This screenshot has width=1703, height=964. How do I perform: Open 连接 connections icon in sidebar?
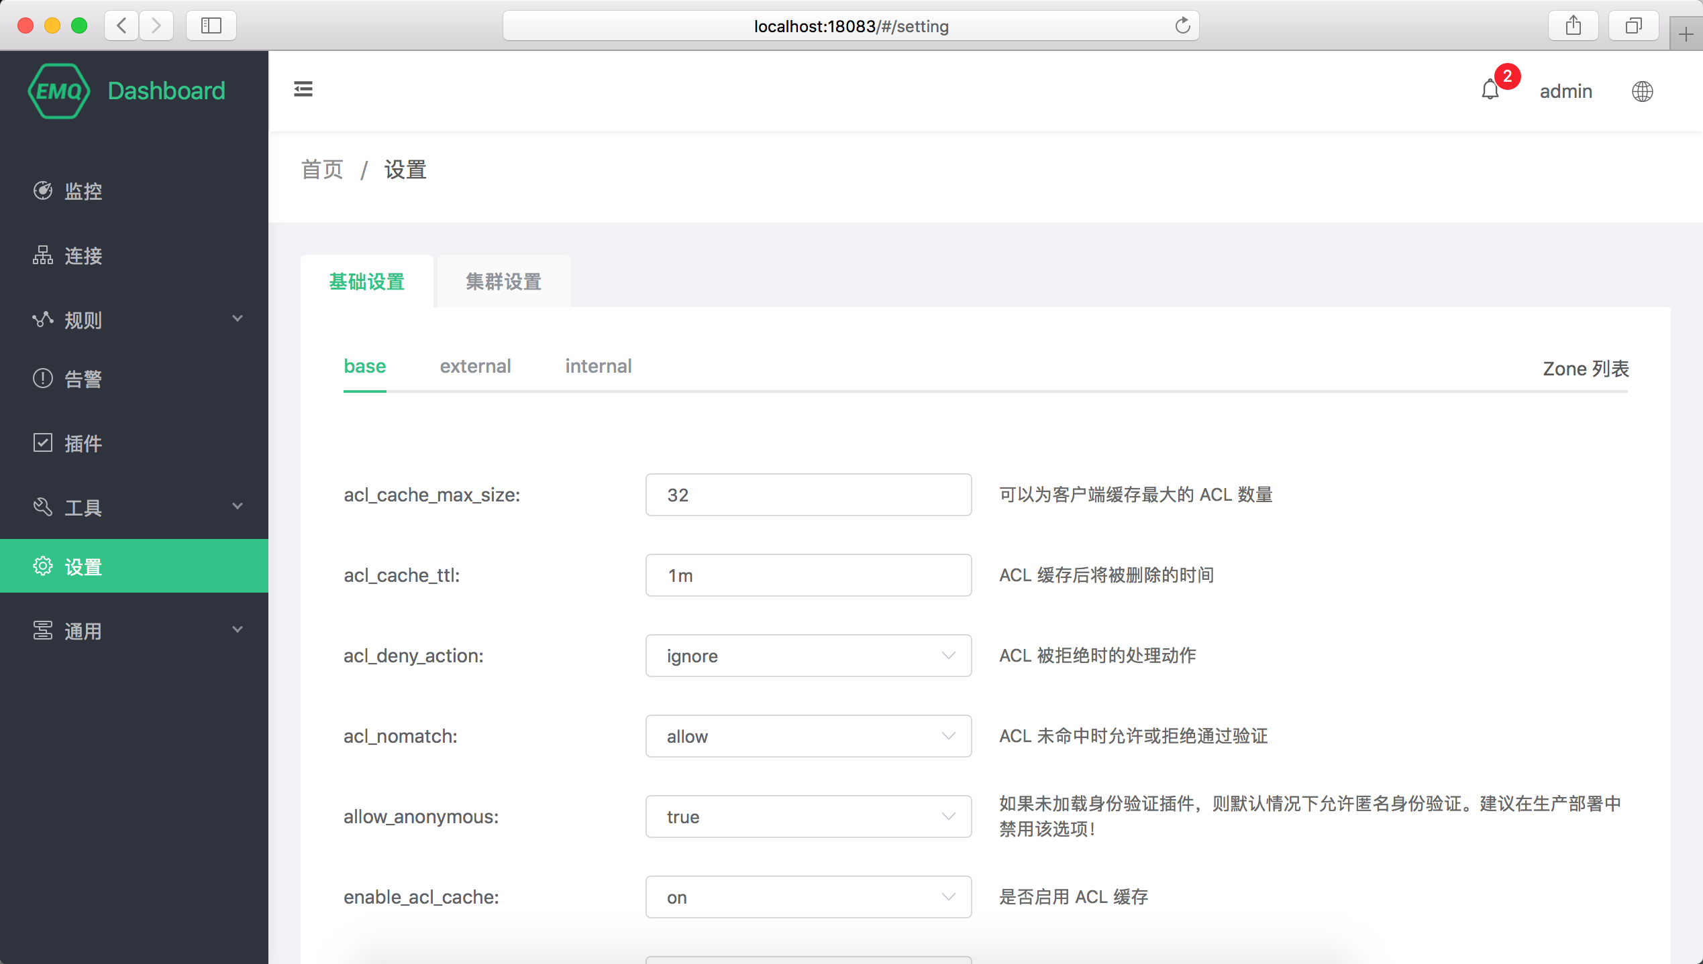click(x=43, y=255)
